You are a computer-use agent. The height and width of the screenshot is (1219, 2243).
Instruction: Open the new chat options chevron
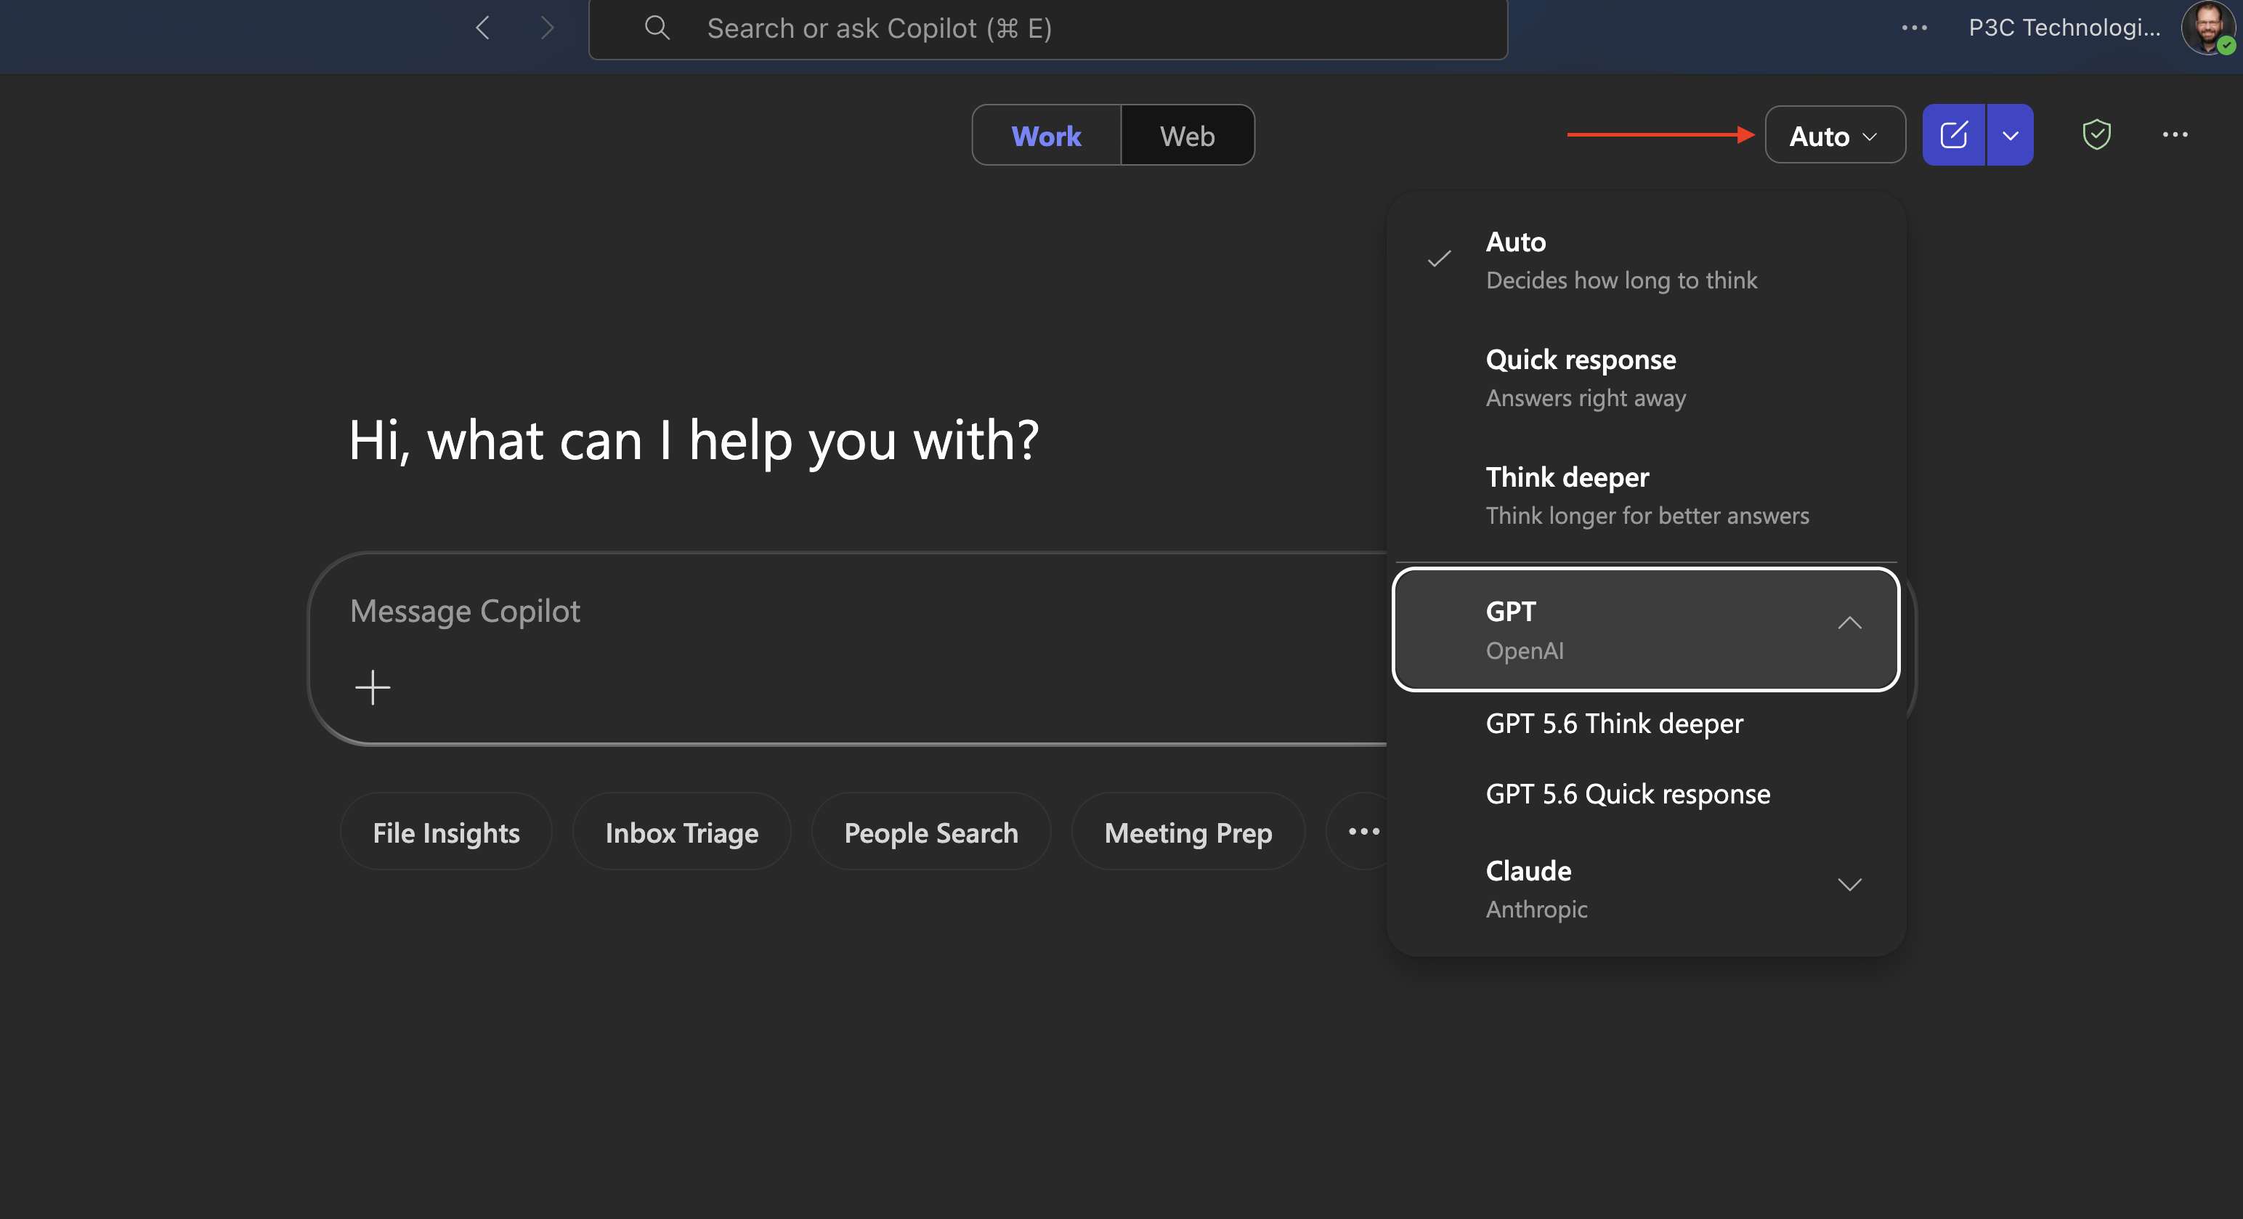point(2011,135)
